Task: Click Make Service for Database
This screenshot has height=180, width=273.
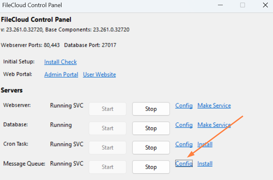Action: click(214, 125)
